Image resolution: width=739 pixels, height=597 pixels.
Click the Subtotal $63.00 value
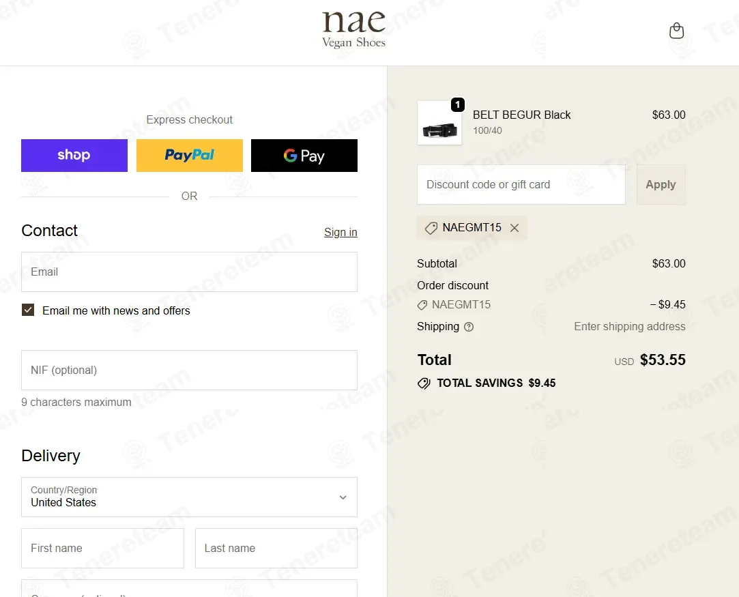click(x=669, y=264)
